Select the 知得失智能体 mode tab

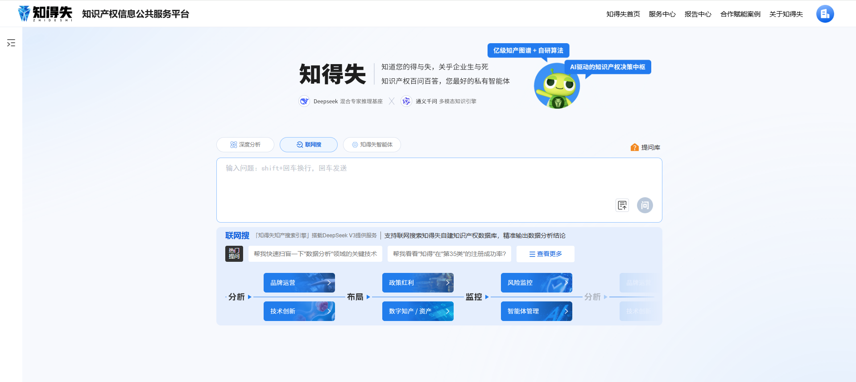[x=372, y=145]
